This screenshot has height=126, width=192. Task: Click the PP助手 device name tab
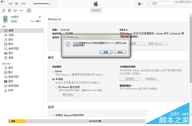(96, 10)
